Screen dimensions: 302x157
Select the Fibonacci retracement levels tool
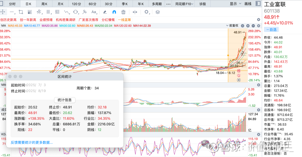[57, 12]
